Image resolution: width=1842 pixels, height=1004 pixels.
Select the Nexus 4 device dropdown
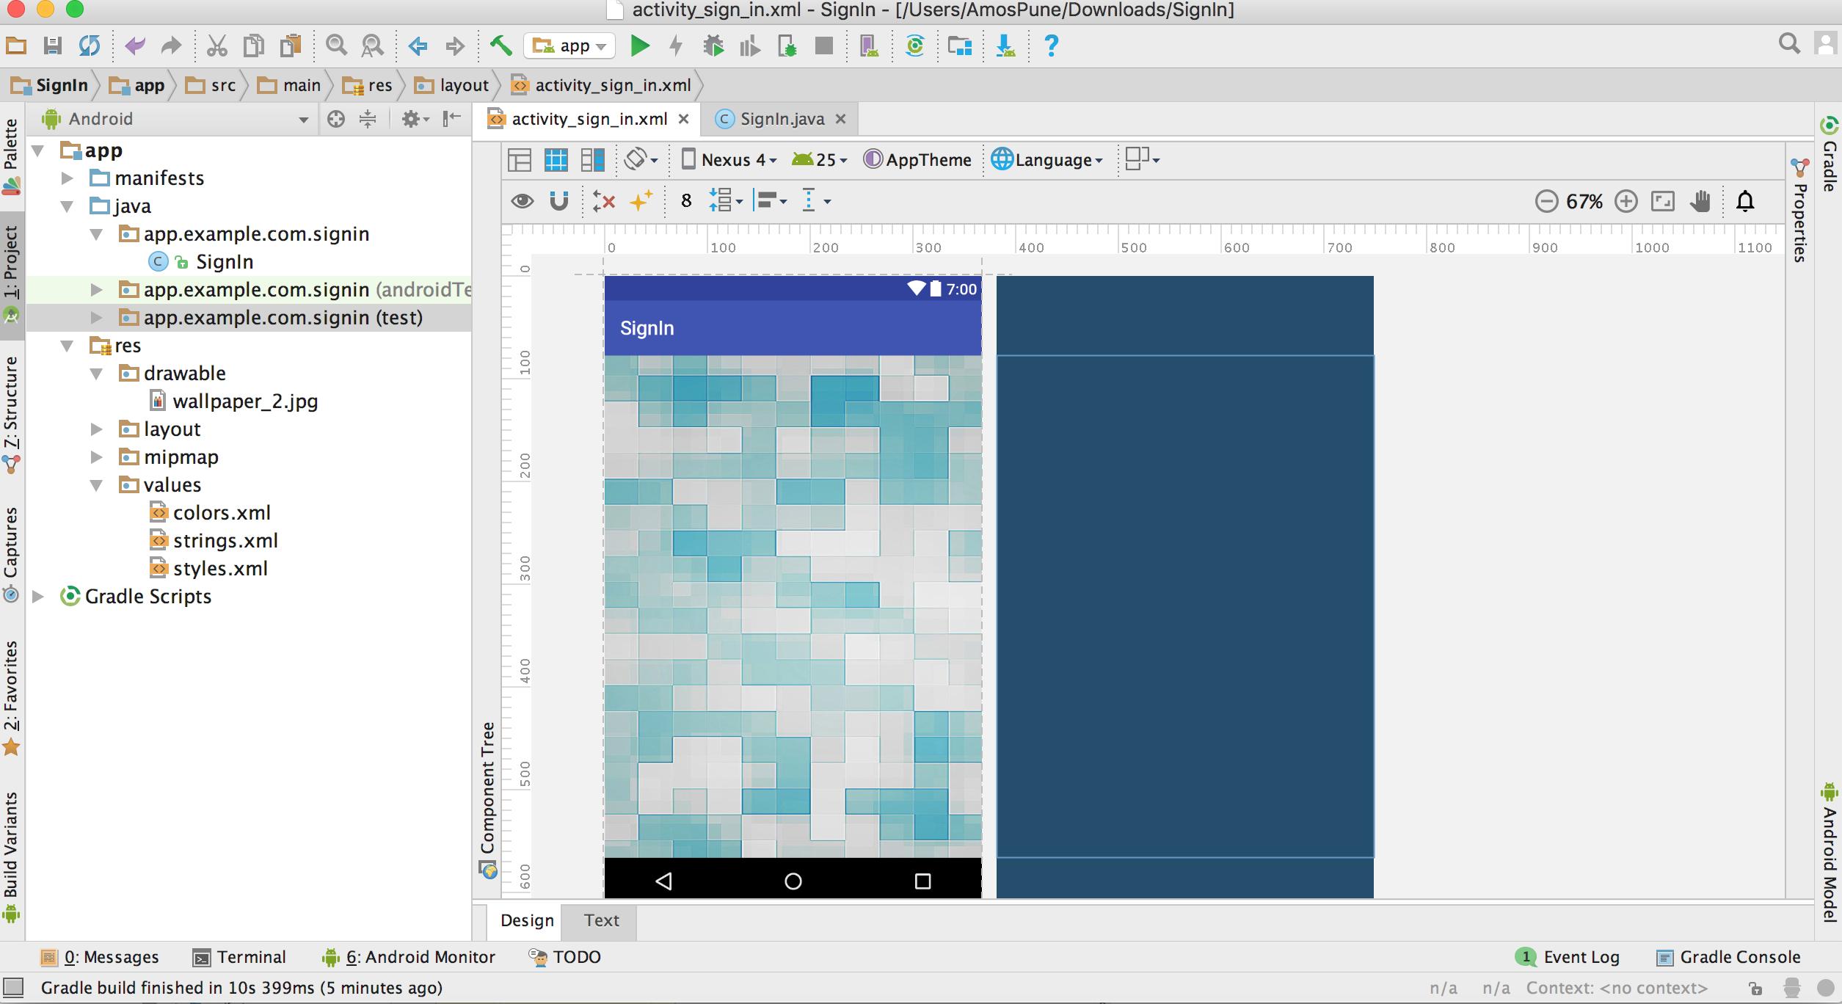tap(731, 159)
